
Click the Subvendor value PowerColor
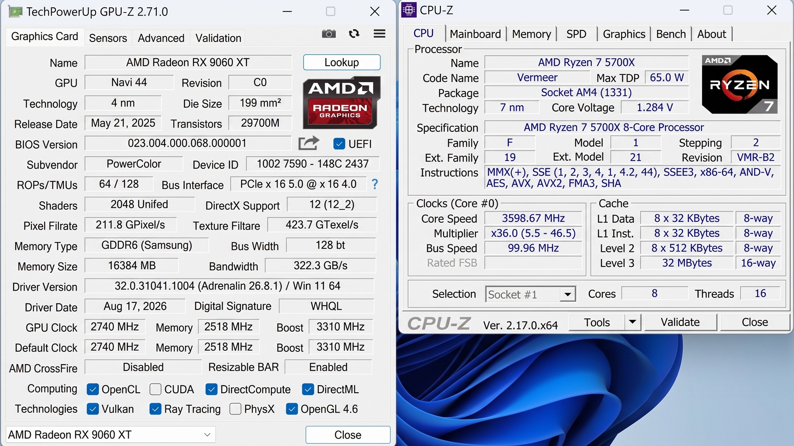(x=134, y=164)
